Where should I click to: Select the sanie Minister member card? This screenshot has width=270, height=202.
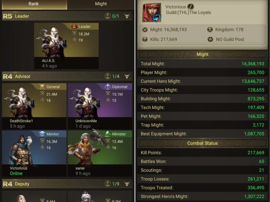point(100,154)
